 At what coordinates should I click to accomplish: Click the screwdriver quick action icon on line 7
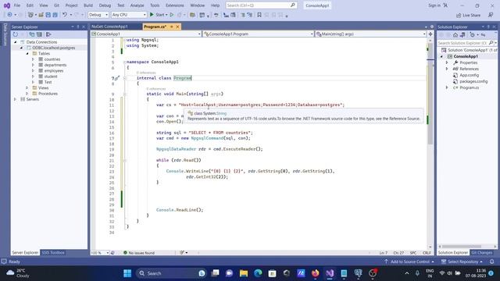(116, 78)
